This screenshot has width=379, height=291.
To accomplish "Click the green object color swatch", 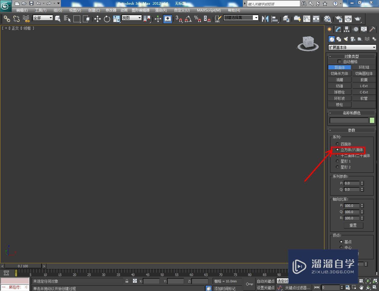I will 372,120.
